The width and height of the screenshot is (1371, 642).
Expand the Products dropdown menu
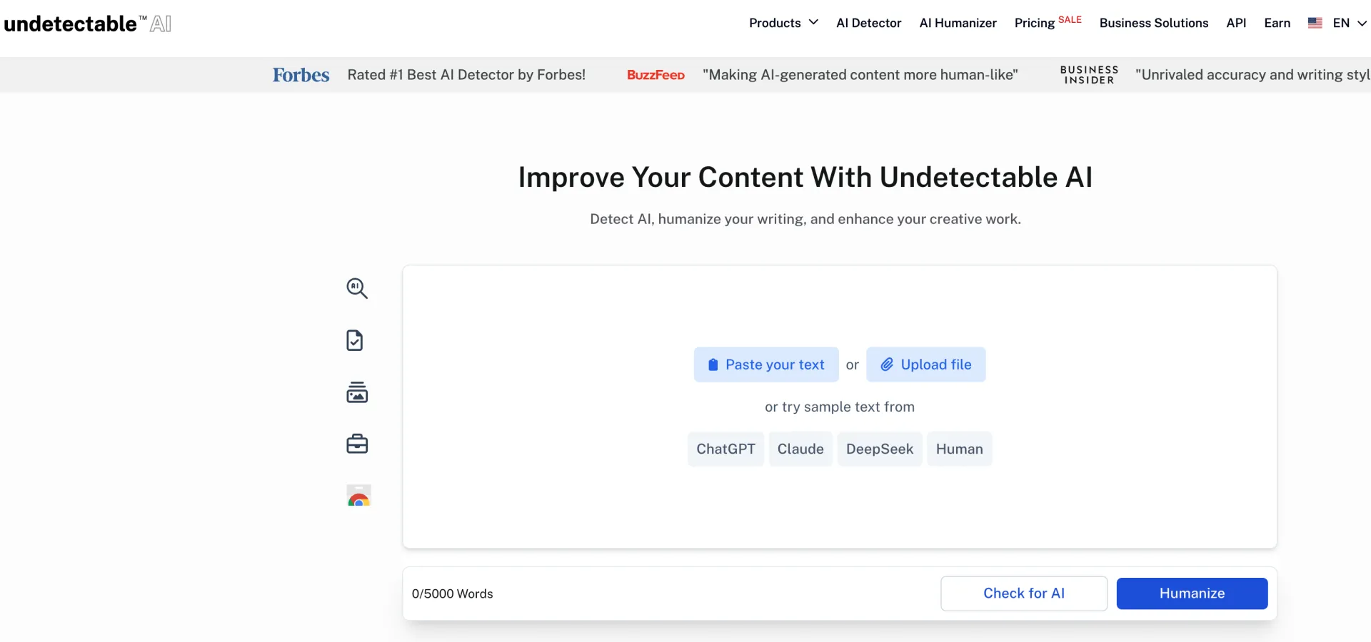pos(783,23)
